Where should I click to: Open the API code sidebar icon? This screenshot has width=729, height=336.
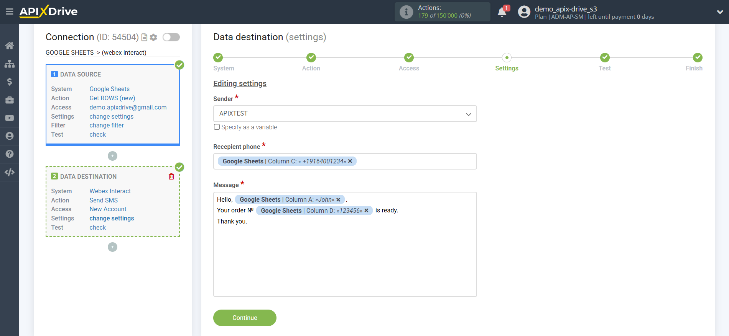coord(10,172)
